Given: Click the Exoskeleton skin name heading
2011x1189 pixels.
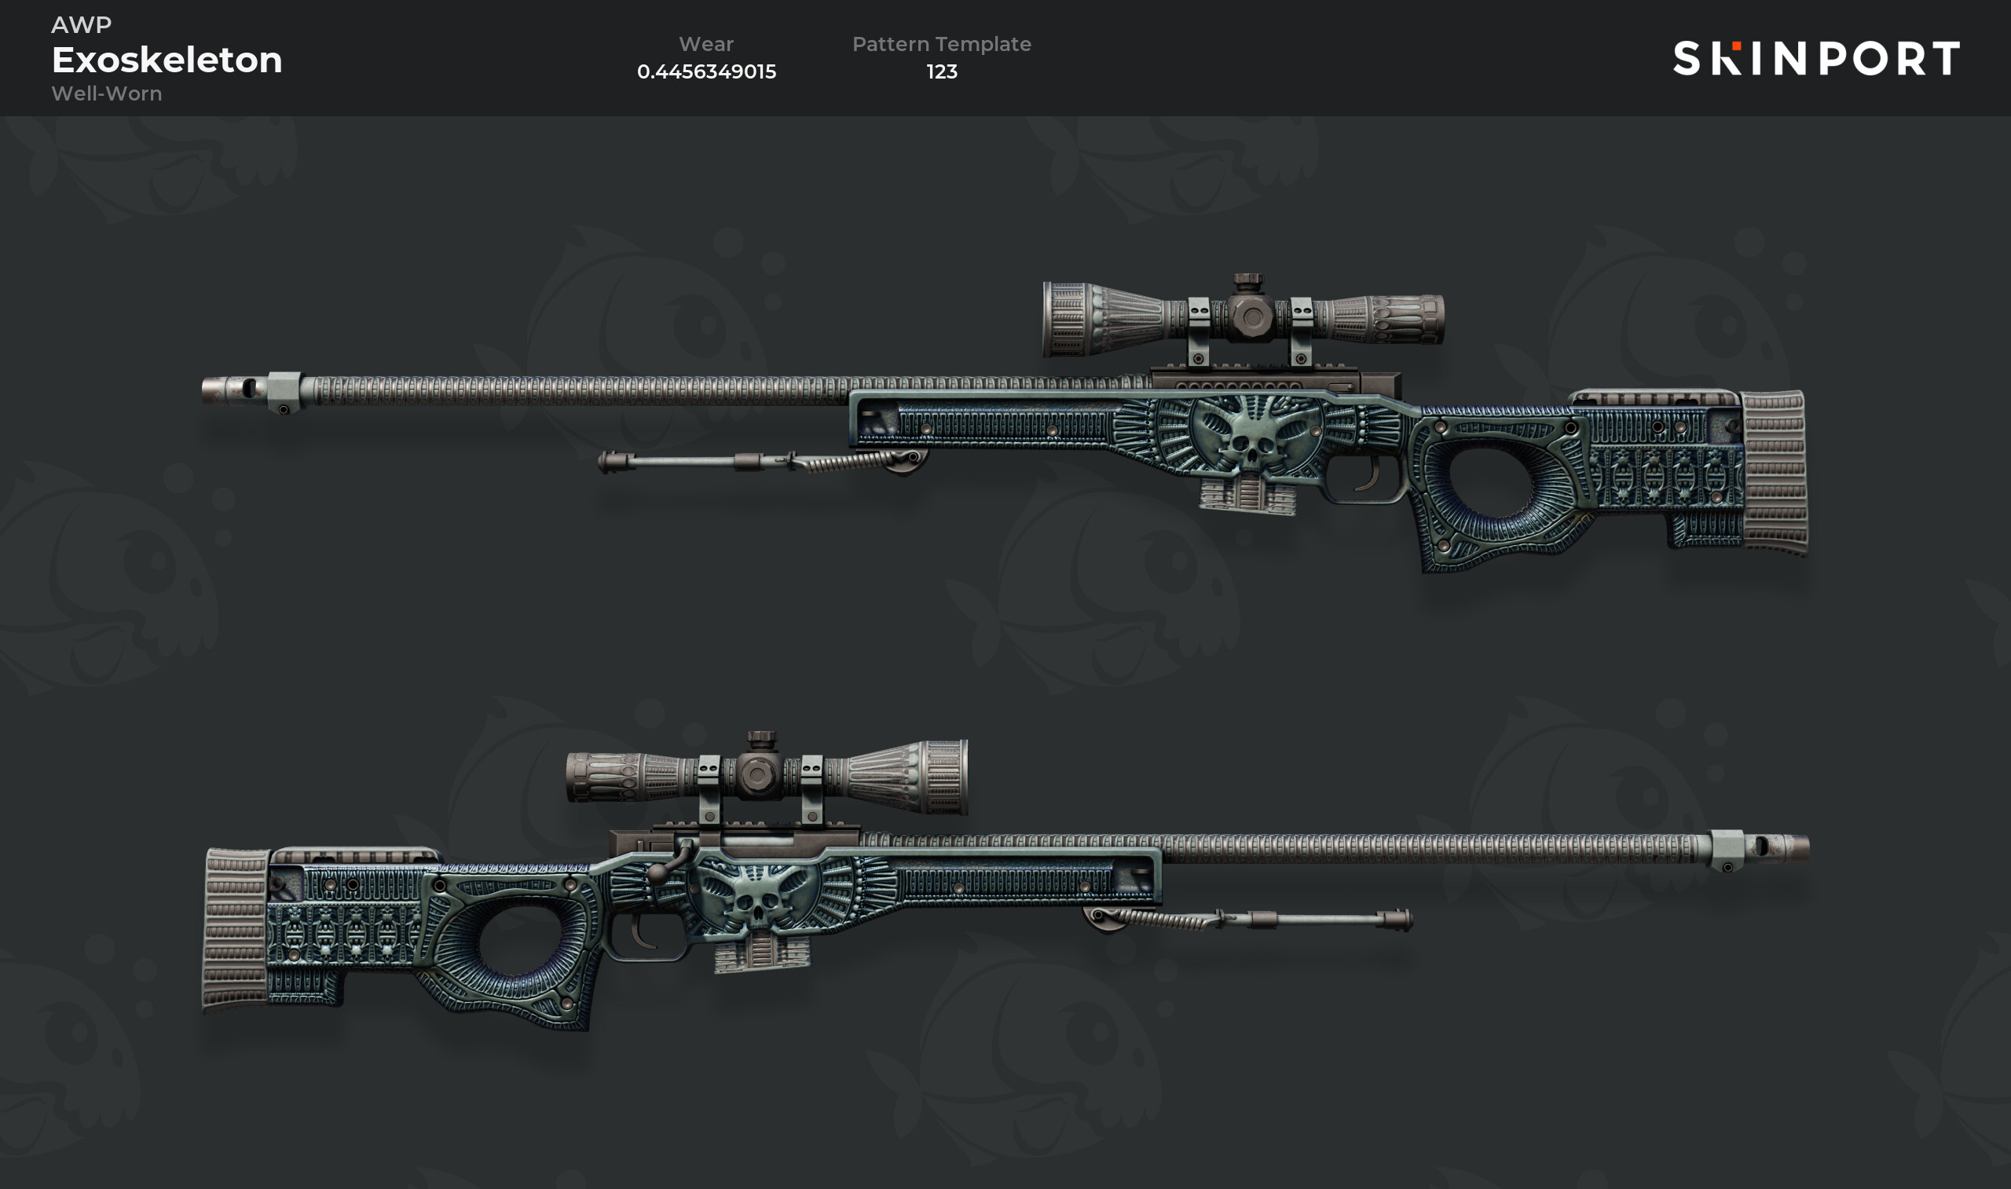Looking at the screenshot, I should pyautogui.click(x=167, y=60).
